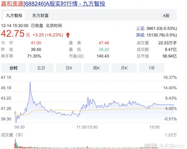Click the 39.30 y-axis price label

(x=6, y=119)
